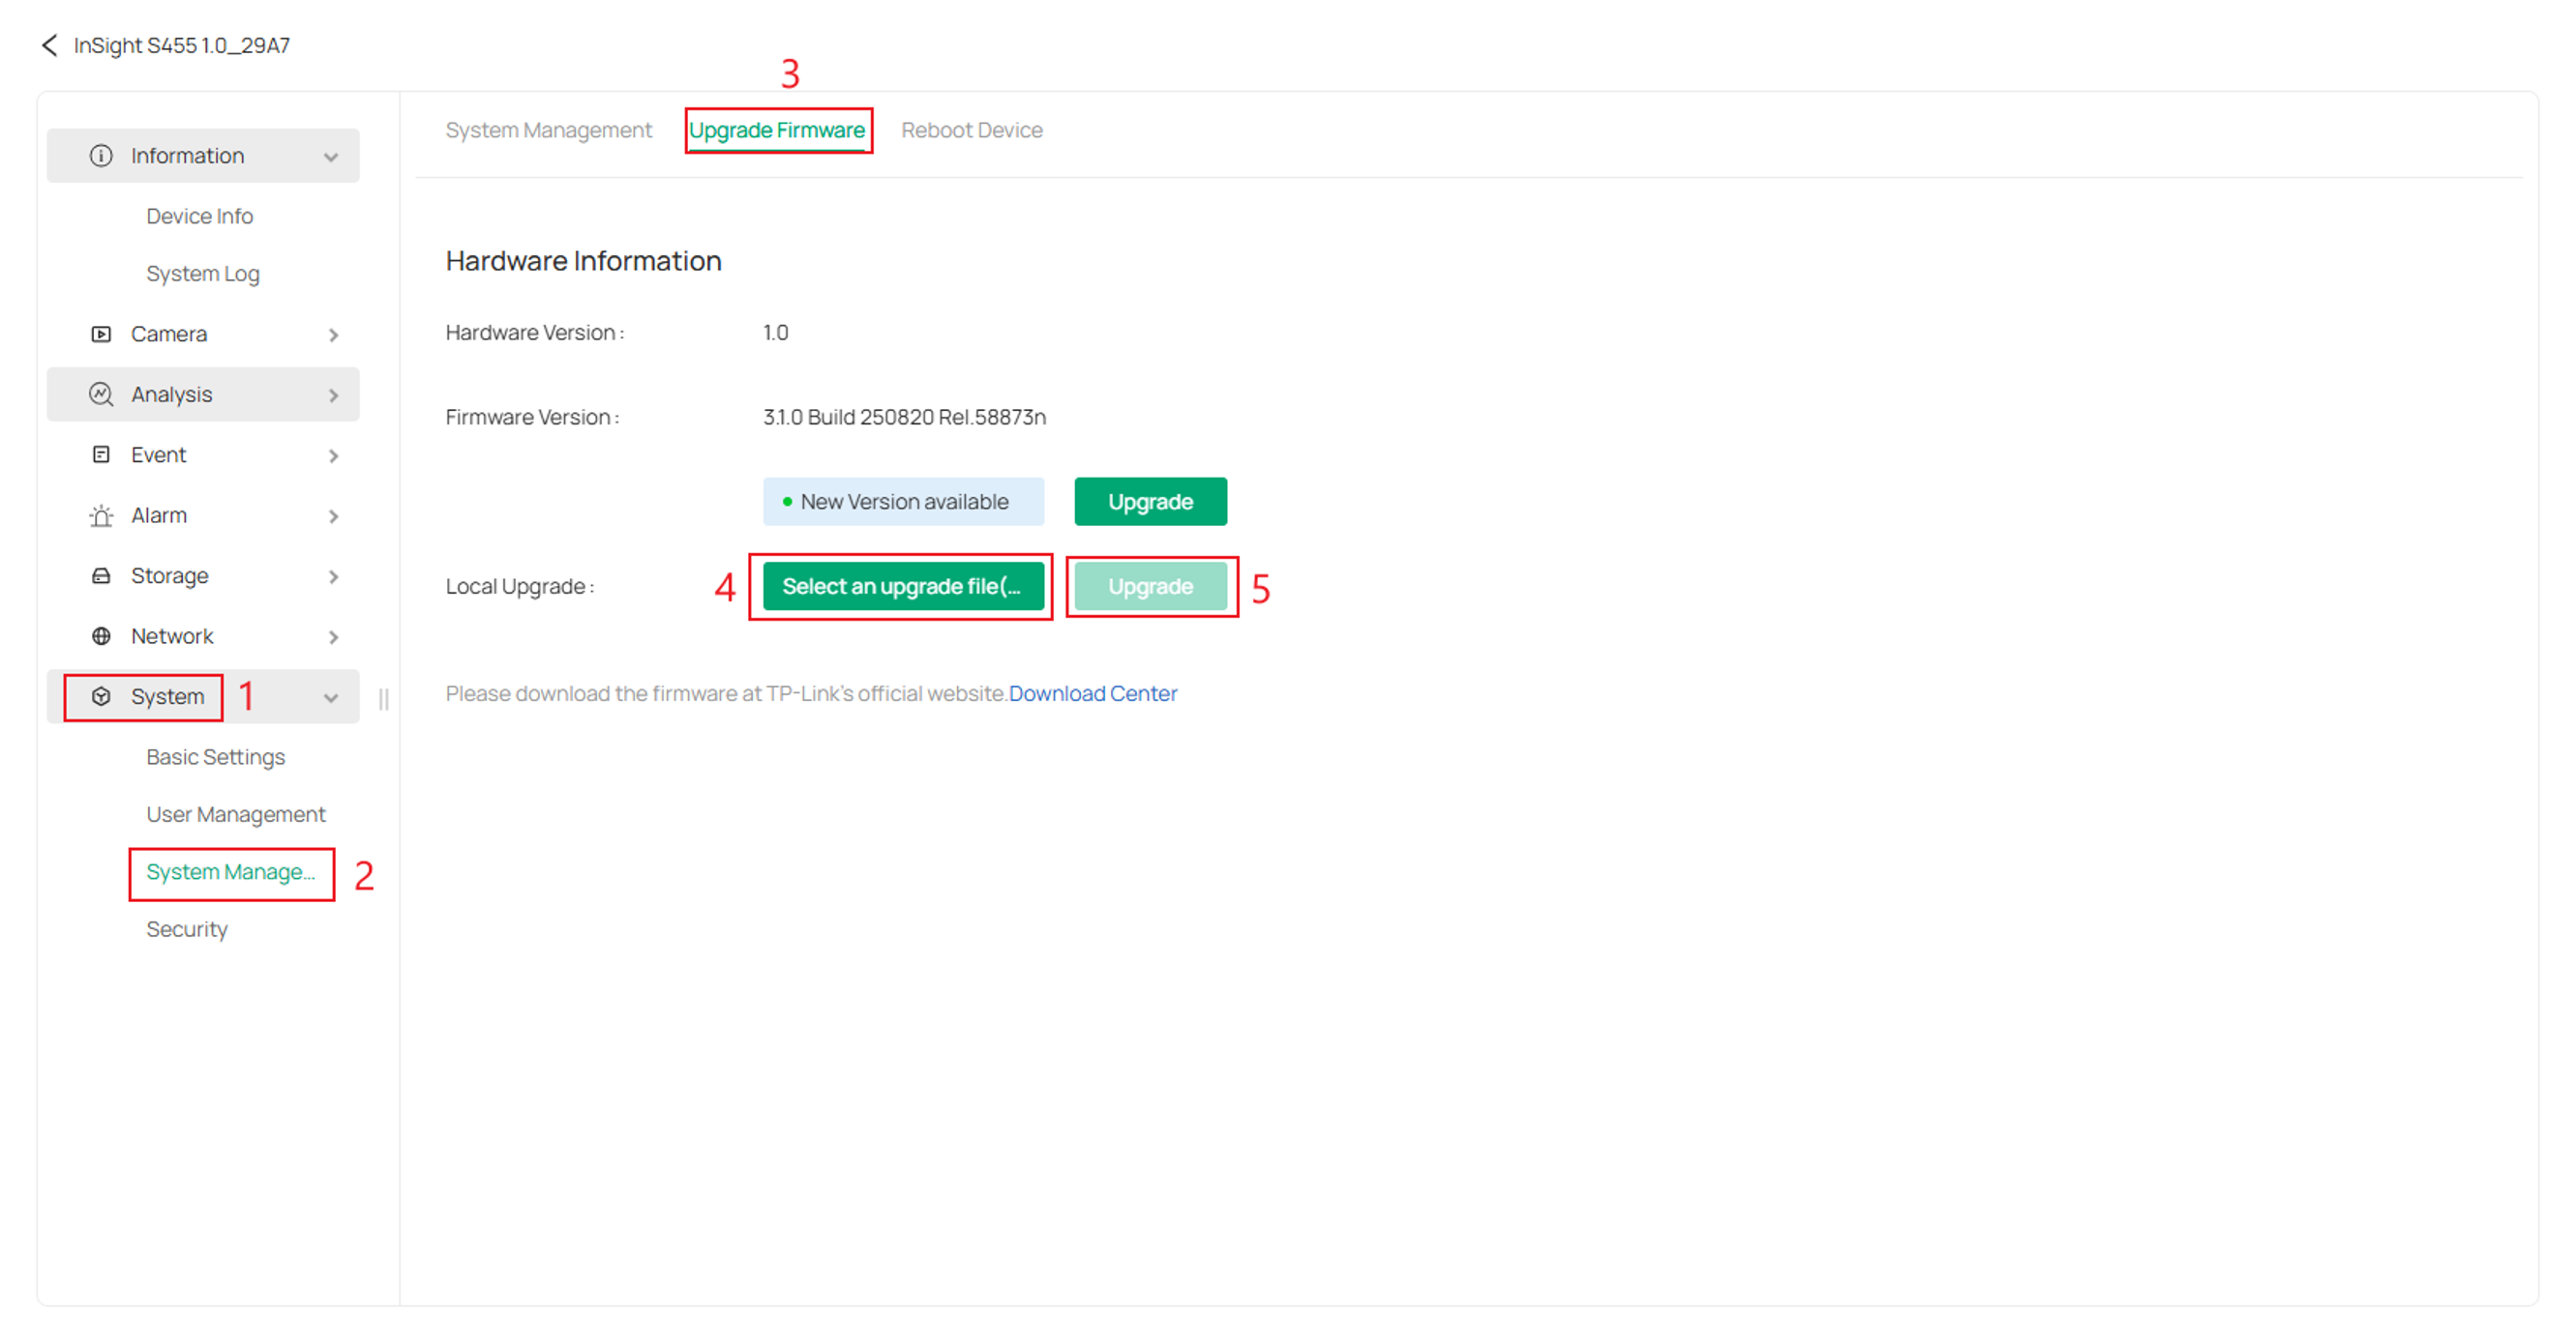Click the Local Upgrade label
This screenshot has height=1343, width=2576.
tap(520, 587)
